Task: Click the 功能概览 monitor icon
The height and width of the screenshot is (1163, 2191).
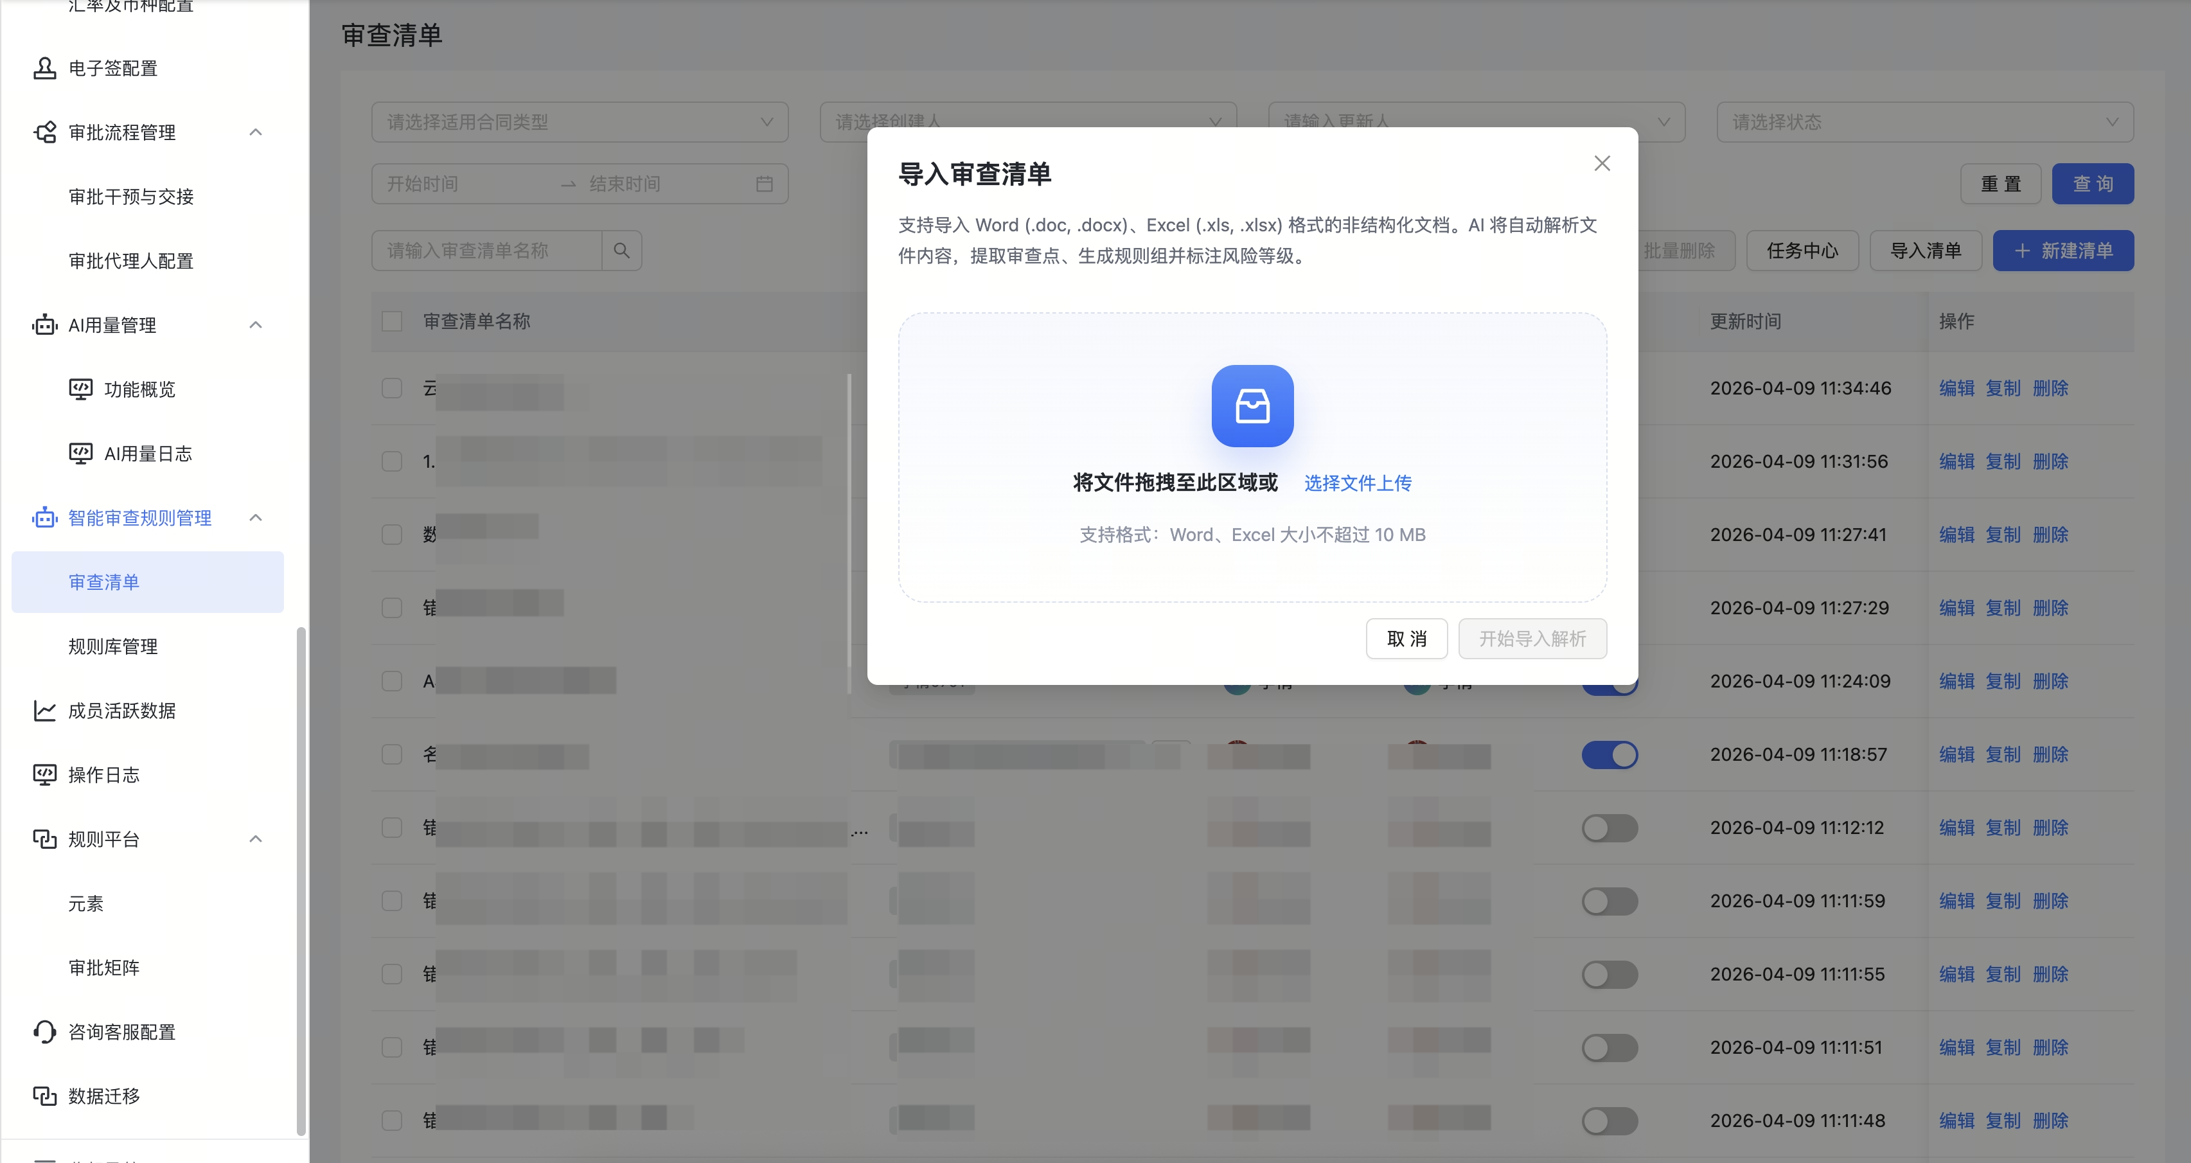Action: point(81,389)
